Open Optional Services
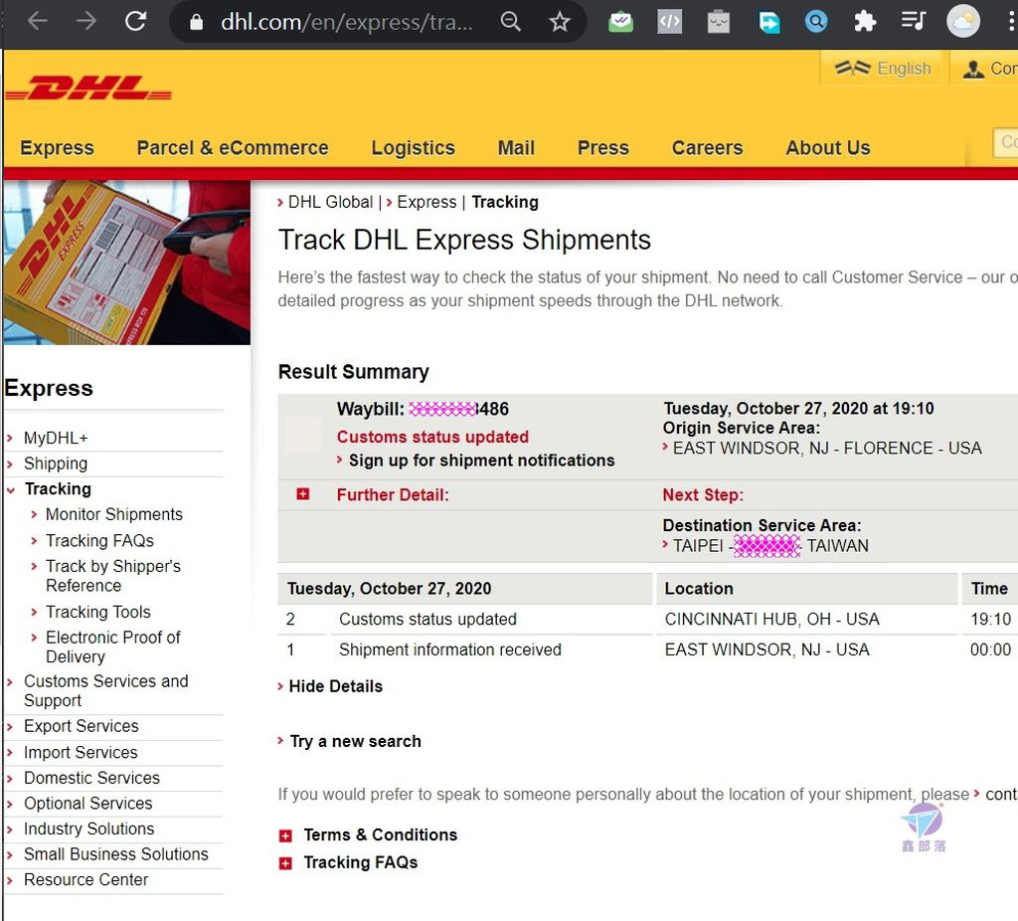This screenshot has height=921, width=1018. 88,803
